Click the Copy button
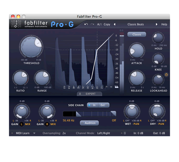Image resolution: width=179 pixels, height=162 pixels. (x=107, y=24)
